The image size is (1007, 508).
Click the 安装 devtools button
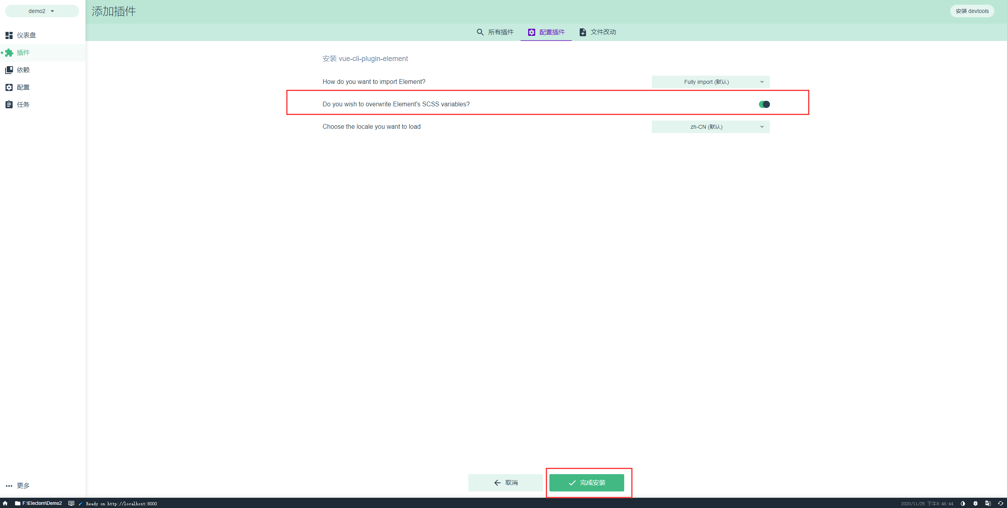(972, 11)
